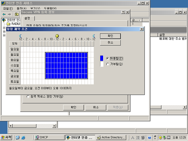Click the white denied color swatch
188x141 pixels.
102,64
